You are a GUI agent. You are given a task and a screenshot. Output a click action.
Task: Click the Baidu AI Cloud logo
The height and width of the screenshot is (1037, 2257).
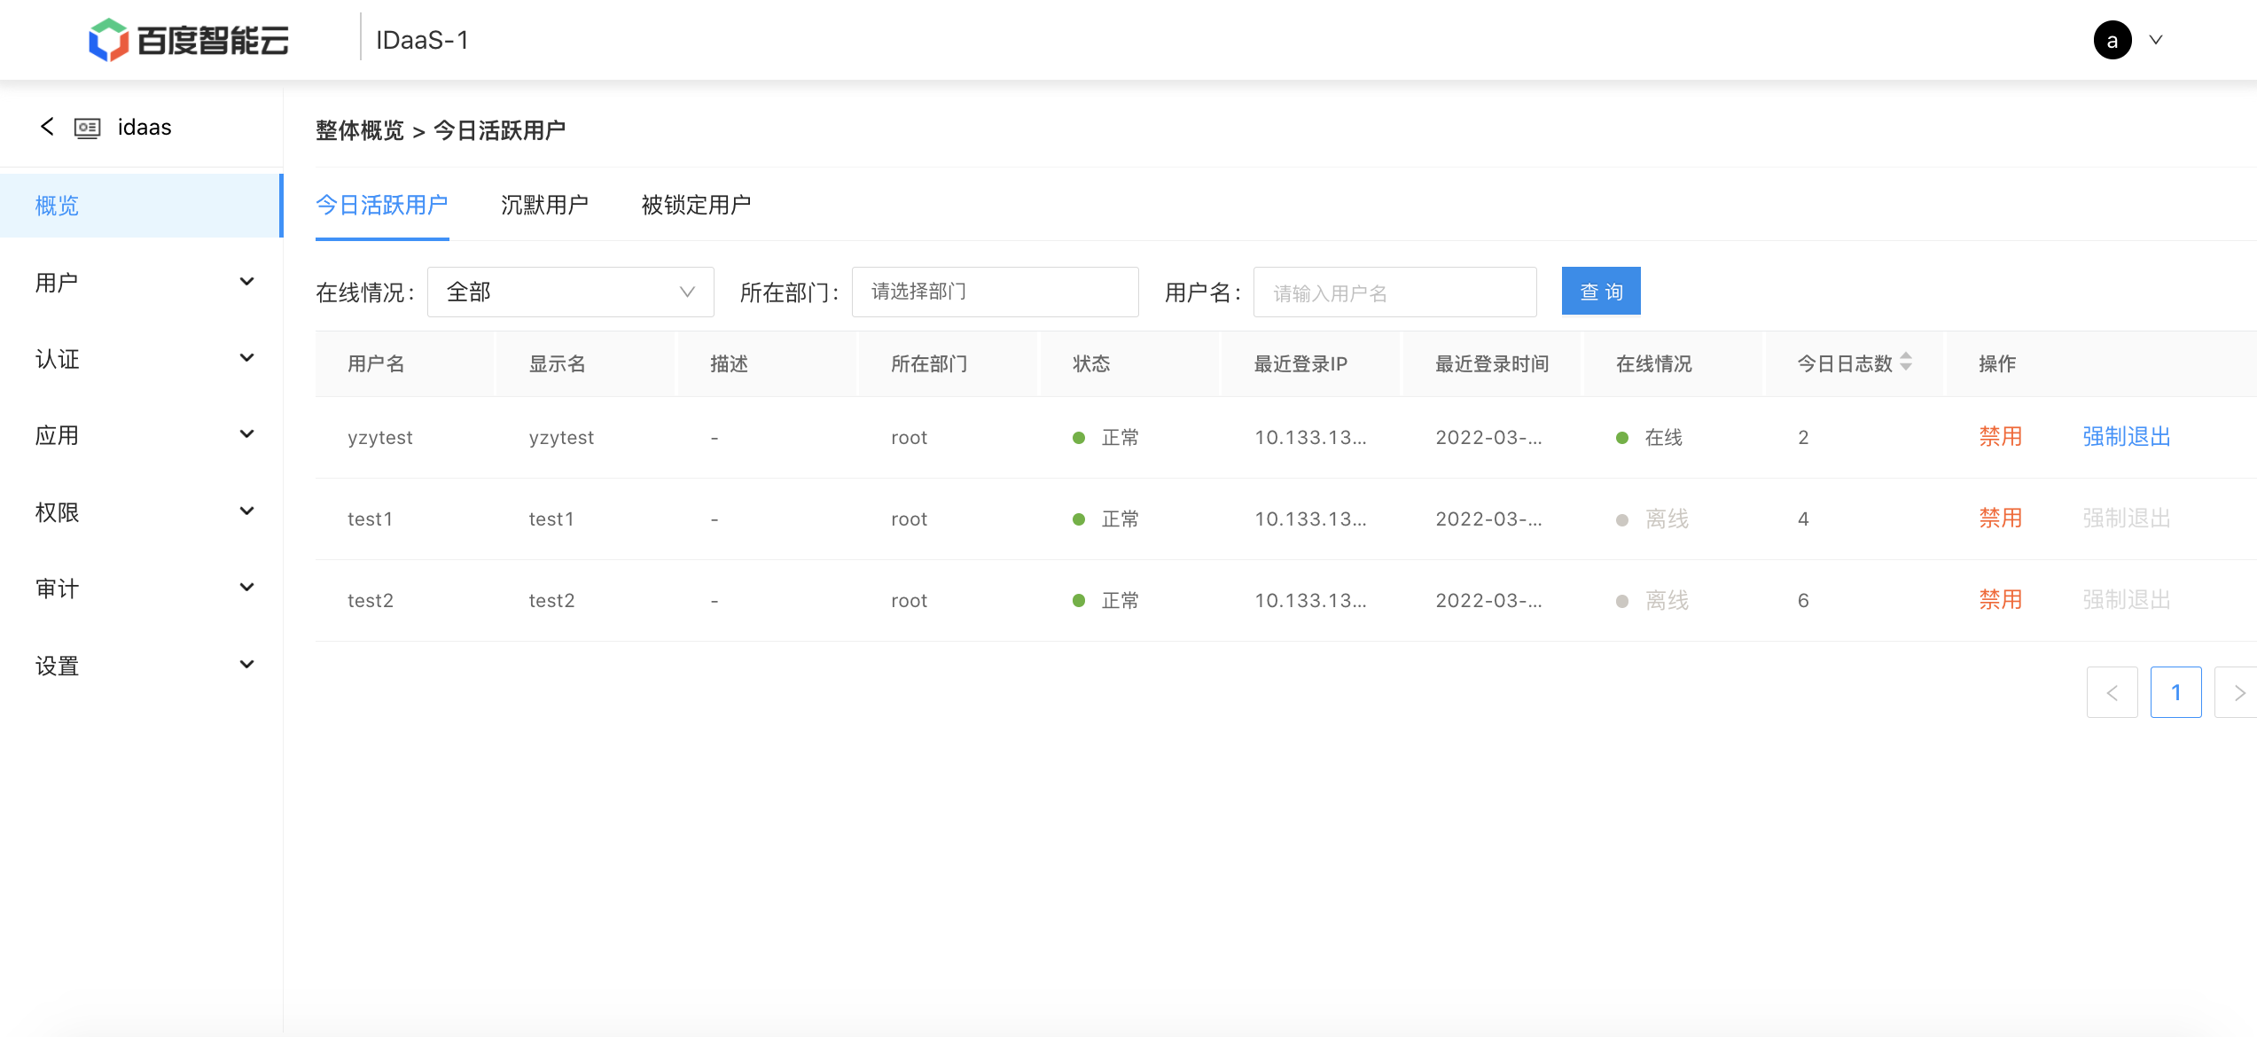[x=189, y=40]
